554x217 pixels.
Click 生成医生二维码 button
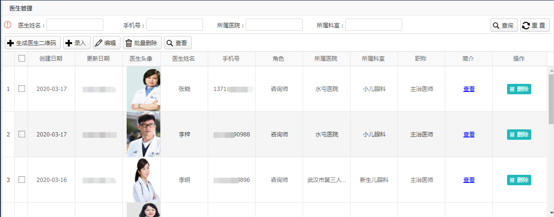coord(33,43)
